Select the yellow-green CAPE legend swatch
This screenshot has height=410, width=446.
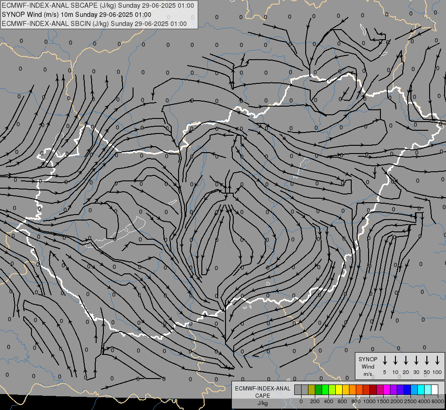coord(332,389)
